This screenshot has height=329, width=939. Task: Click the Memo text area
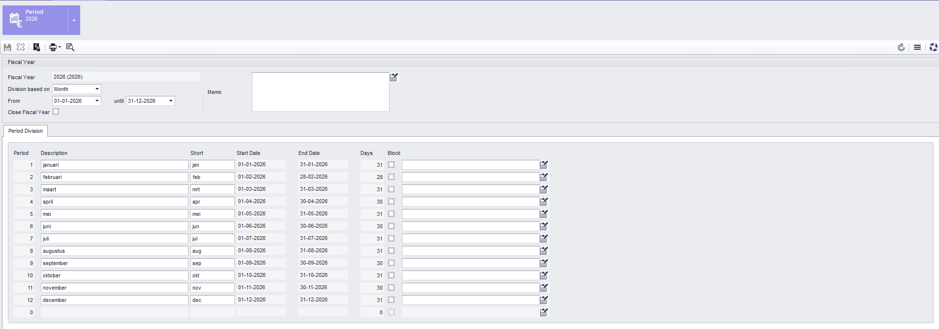320,92
